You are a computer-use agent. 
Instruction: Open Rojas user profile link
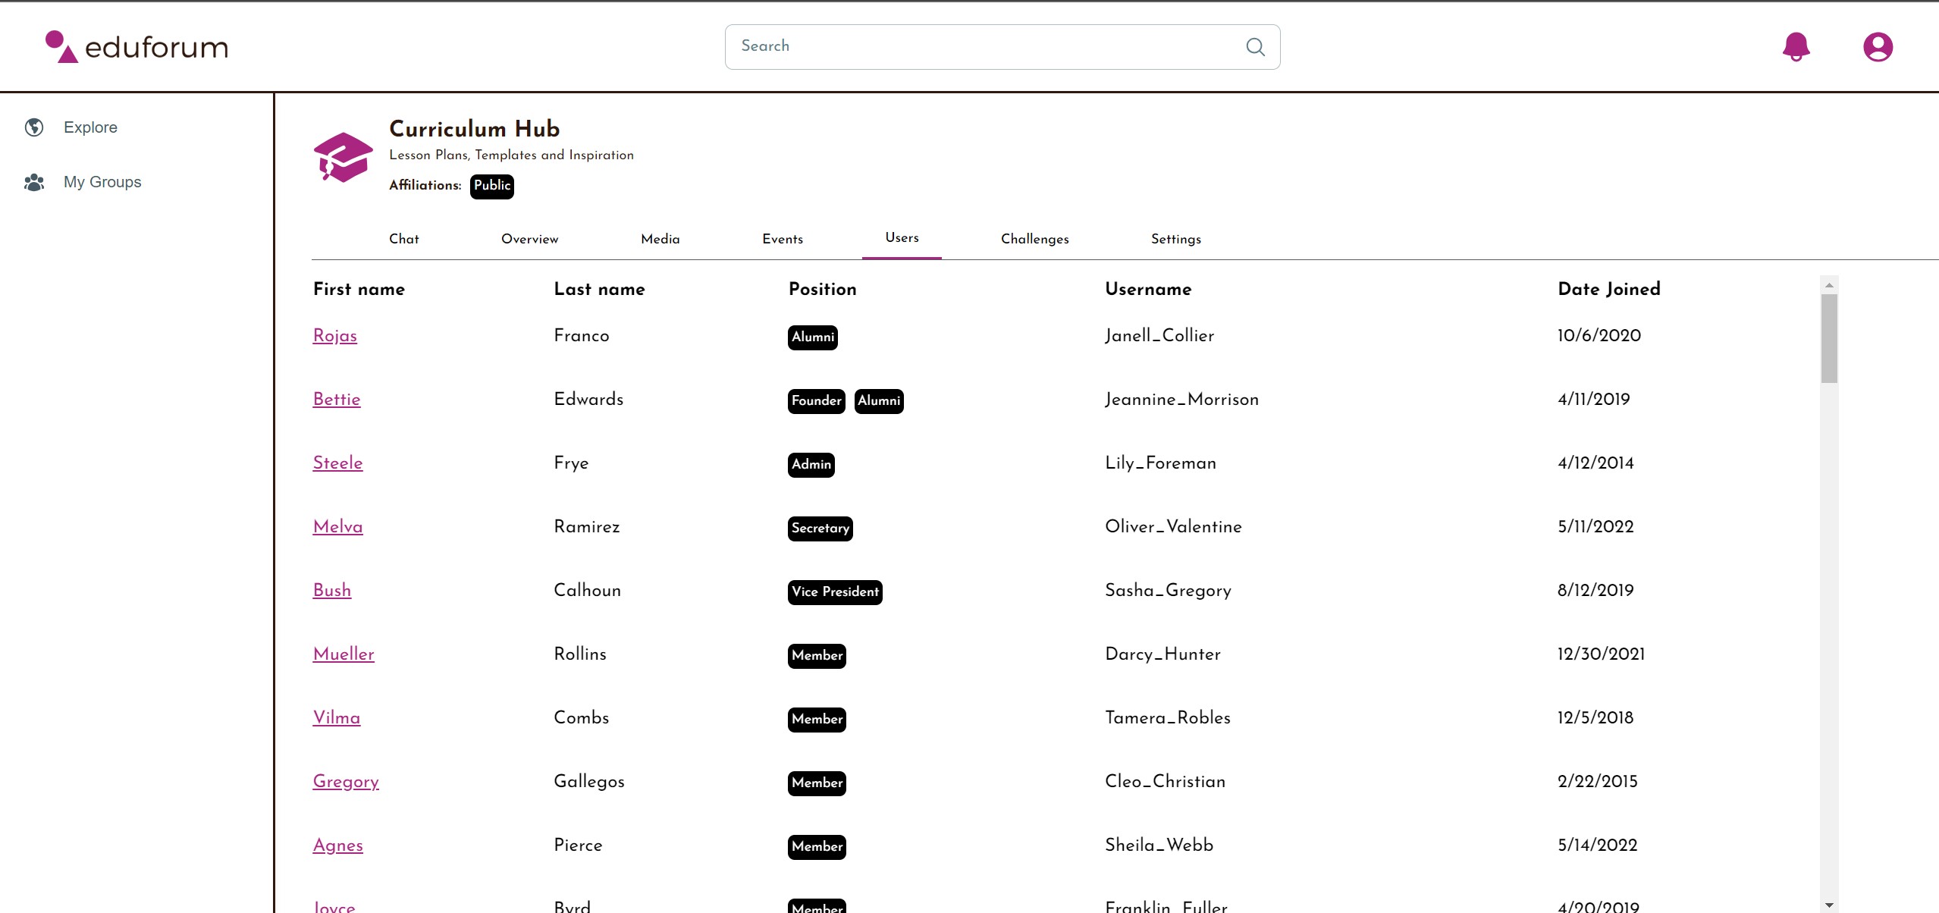[334, 336]
